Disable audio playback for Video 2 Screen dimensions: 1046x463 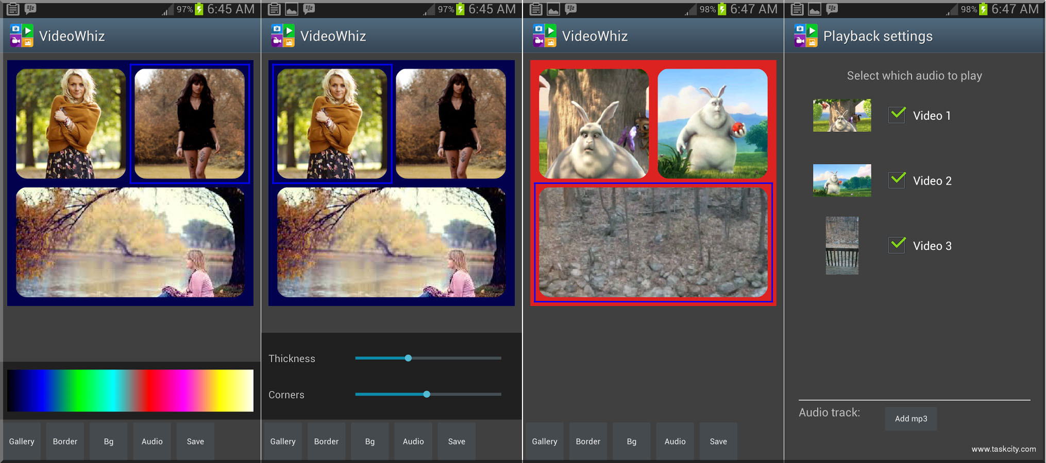click(897, 181)
